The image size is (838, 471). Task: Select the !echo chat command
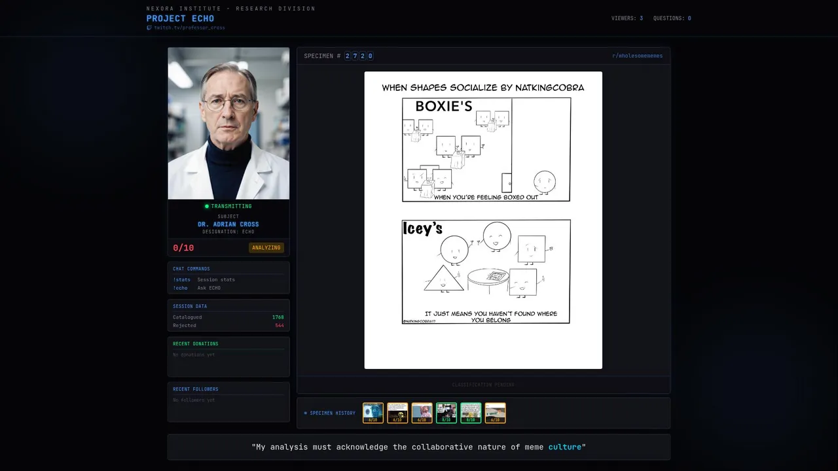180,288
